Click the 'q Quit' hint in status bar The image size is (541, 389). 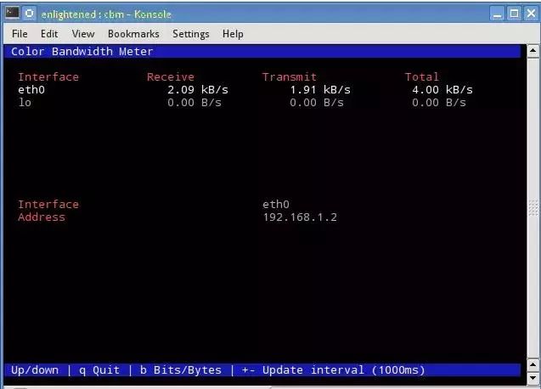[x=99, y=370]
